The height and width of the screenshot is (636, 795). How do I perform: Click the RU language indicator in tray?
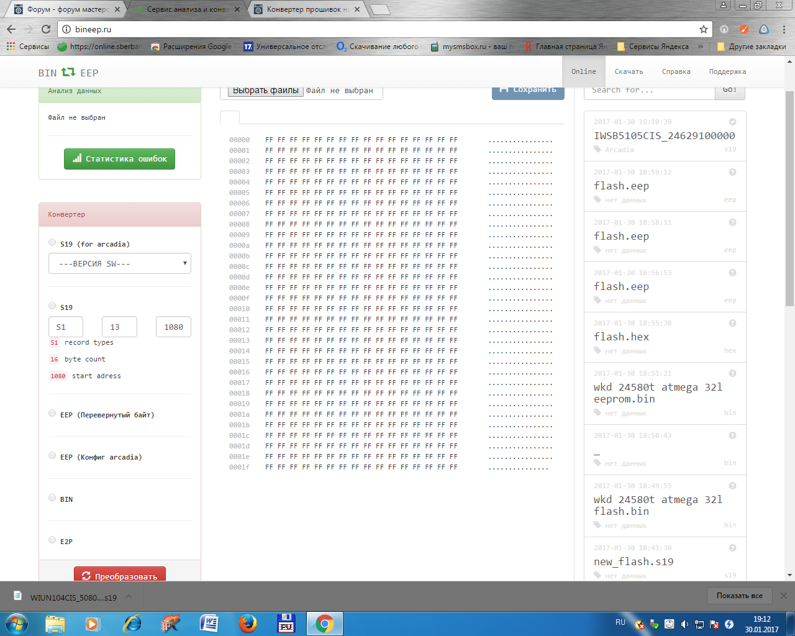[x=620, y=622]
